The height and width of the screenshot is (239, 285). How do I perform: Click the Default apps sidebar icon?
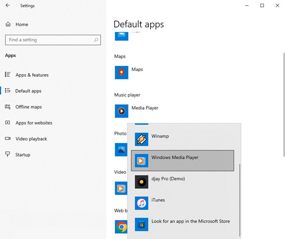pos(7,90)
